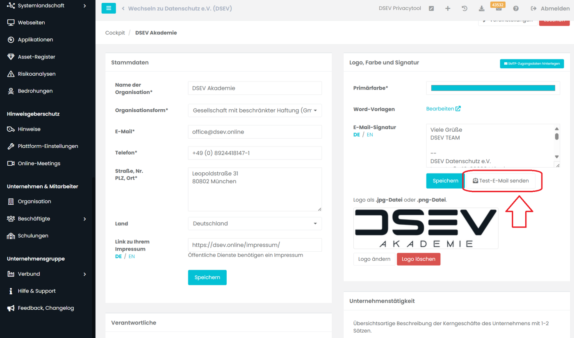Click the plus icon in top bar
This screenshot has width=574, height=338.
point(448,9)
